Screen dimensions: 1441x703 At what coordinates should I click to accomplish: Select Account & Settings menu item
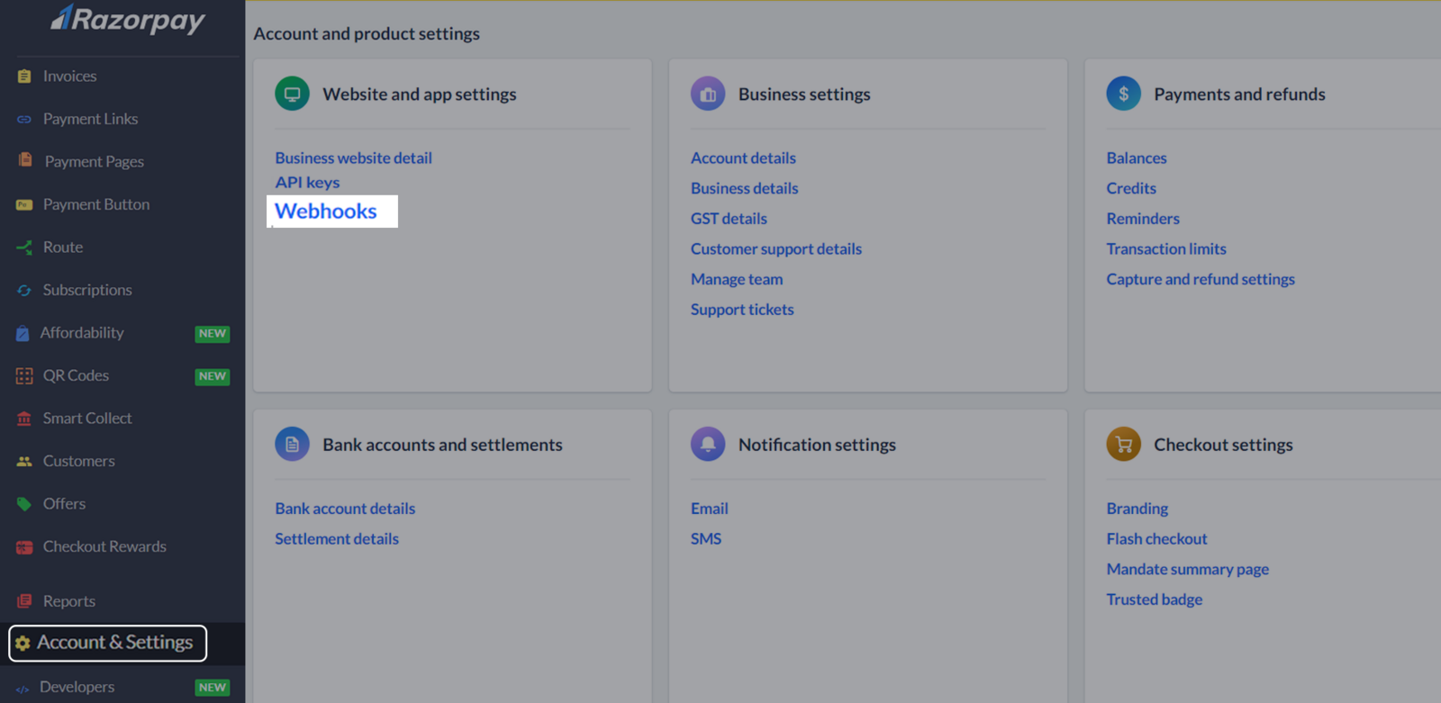(108, 643)
